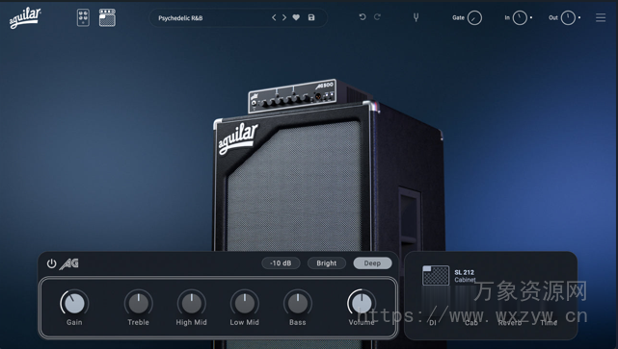Click the Aguilar cabinet speaker grille

(x=295, y=188)
